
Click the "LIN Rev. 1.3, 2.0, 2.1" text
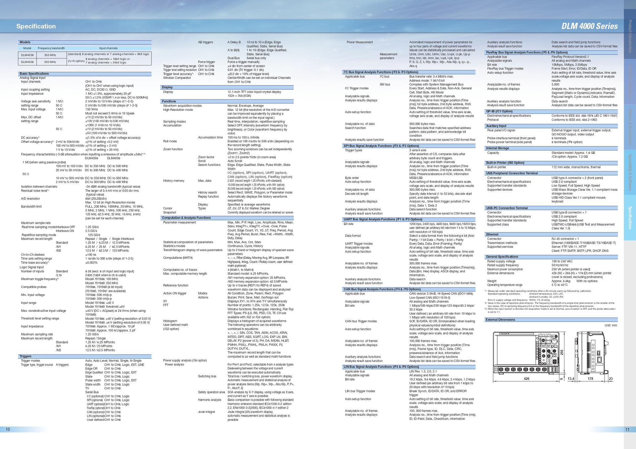[x=423, y=371]
